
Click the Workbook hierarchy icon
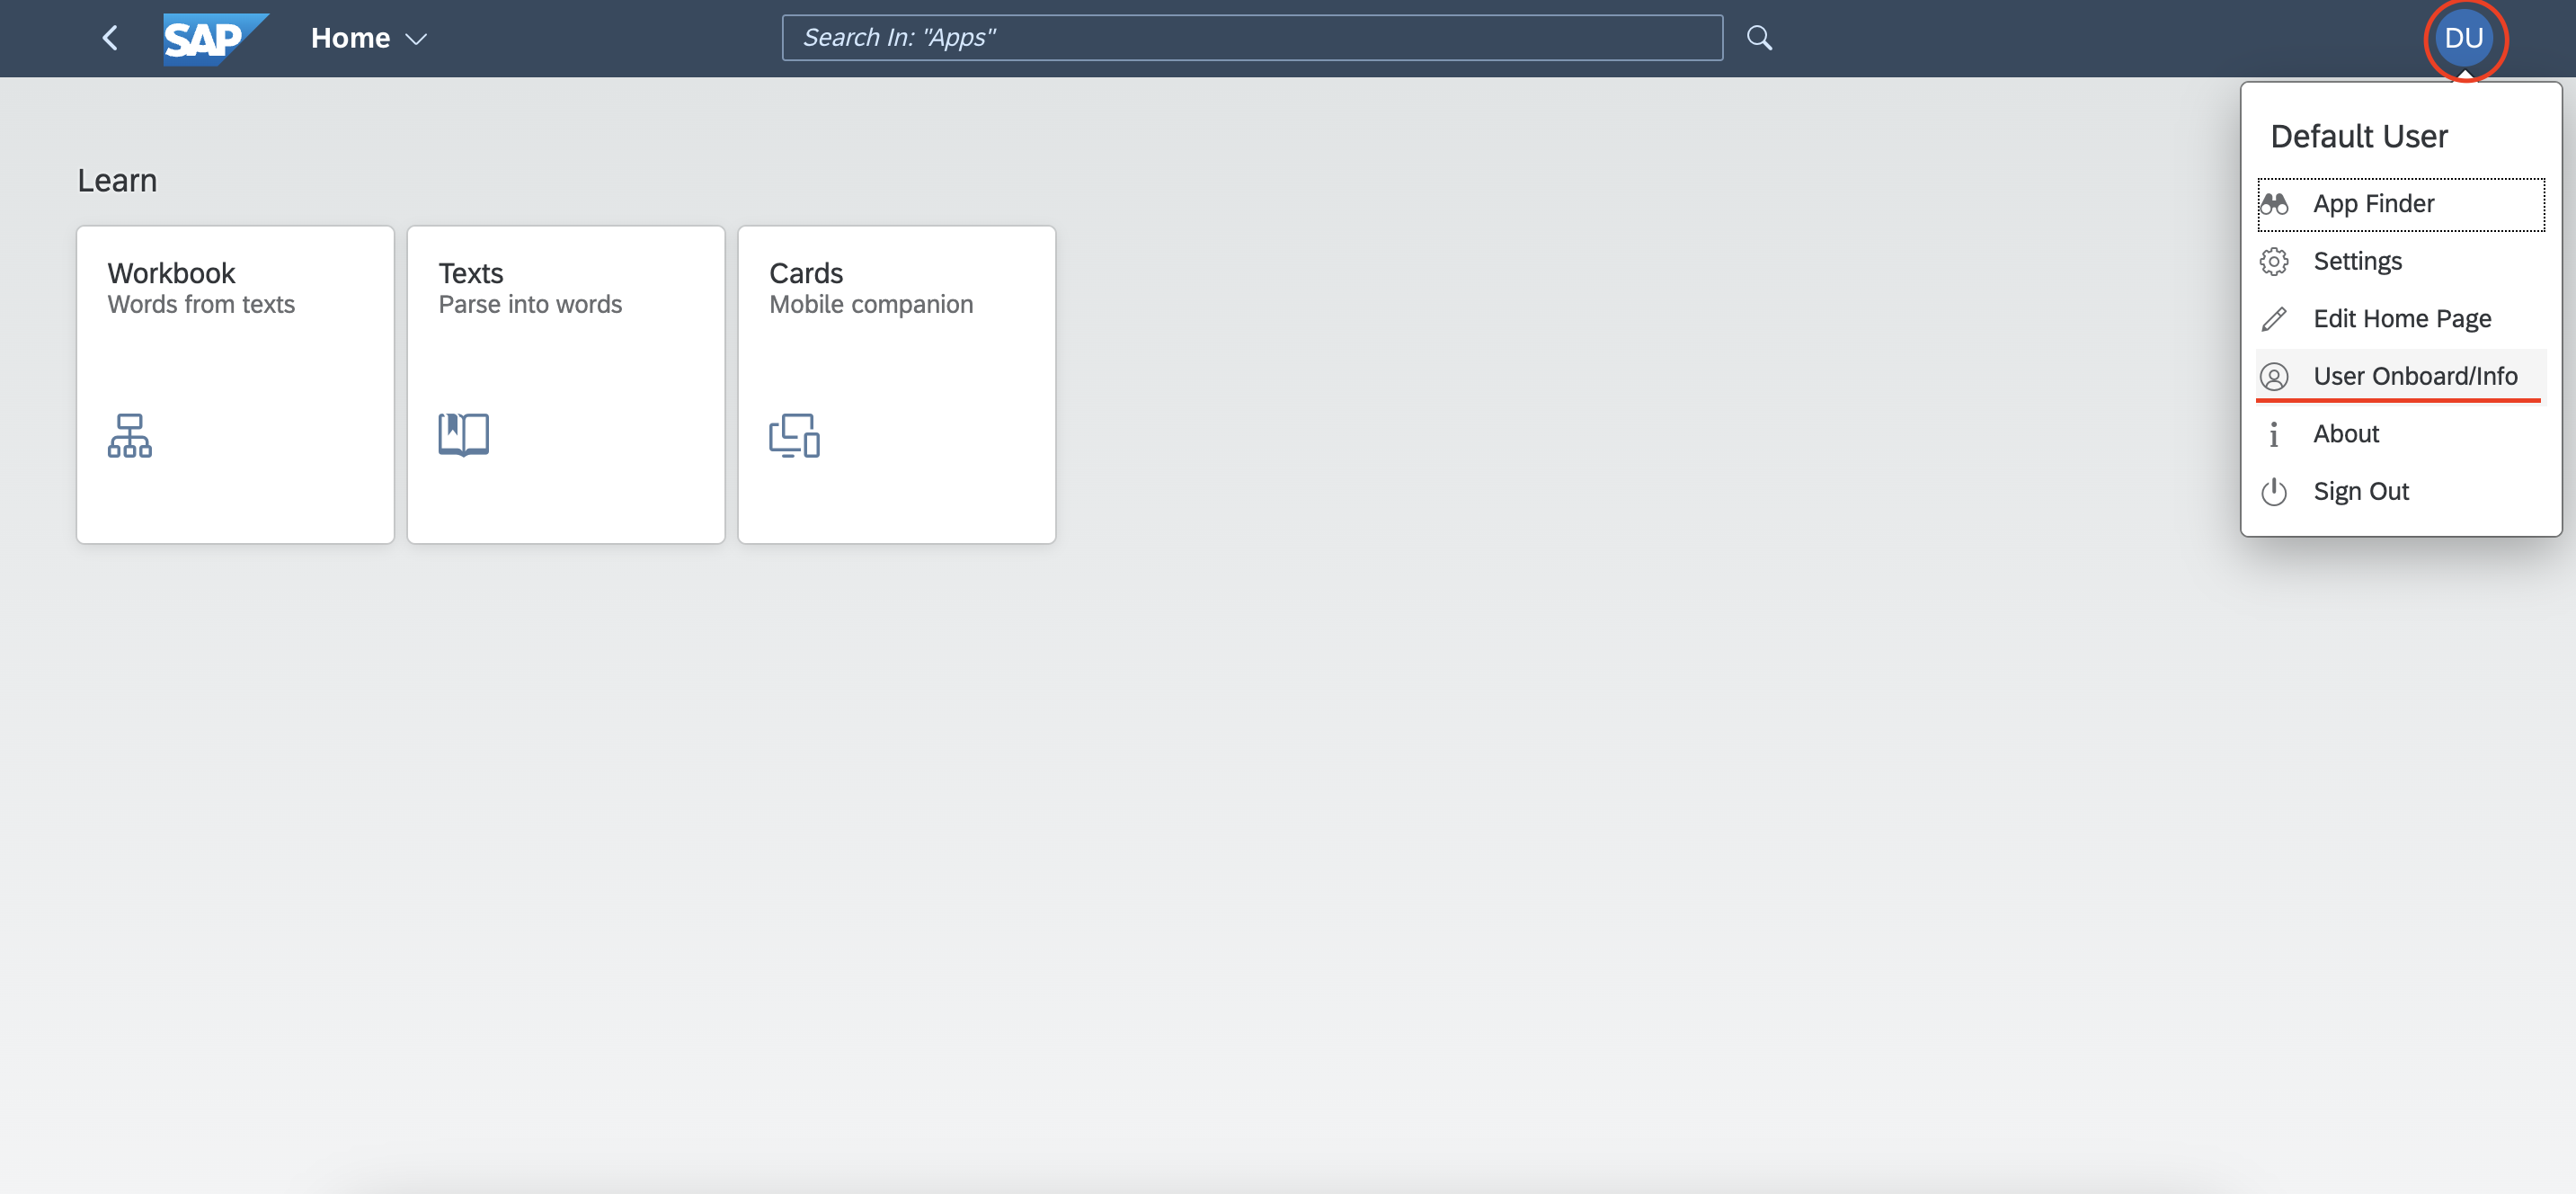[x=130, y=435]
